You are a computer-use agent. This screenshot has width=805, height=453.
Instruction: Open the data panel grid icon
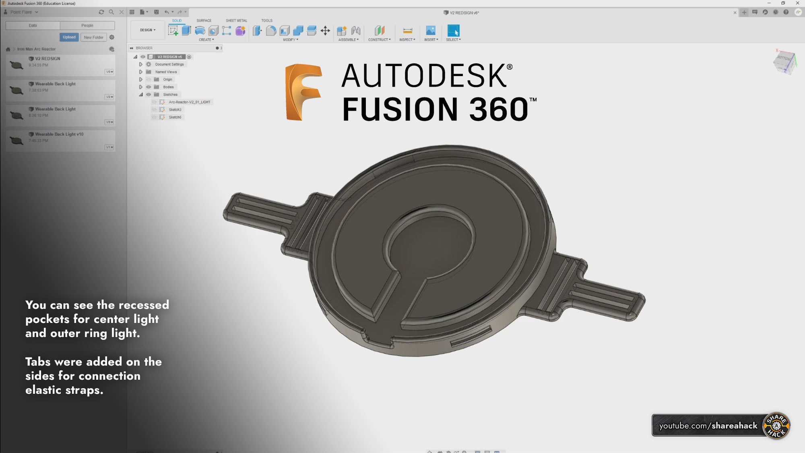click(132, 12)
